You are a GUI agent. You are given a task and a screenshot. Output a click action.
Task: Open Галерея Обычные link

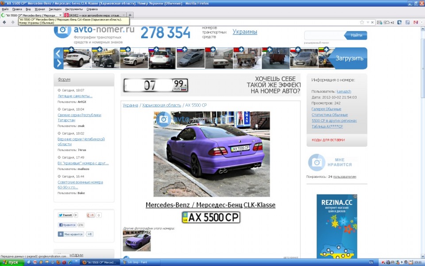326,109
